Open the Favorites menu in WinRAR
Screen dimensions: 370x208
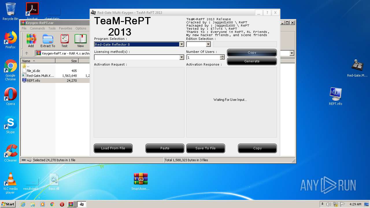(x=66, y=28)
